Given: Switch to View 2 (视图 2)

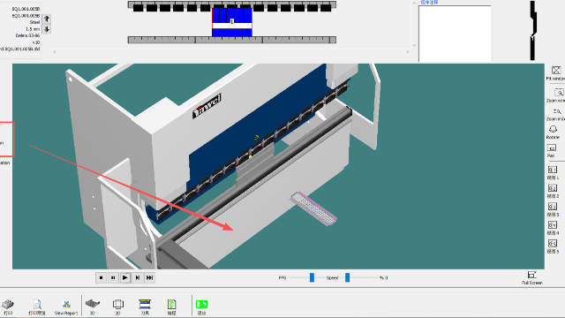Looking at the screenshot, I should pyautogui.click(x=553, y=188).
